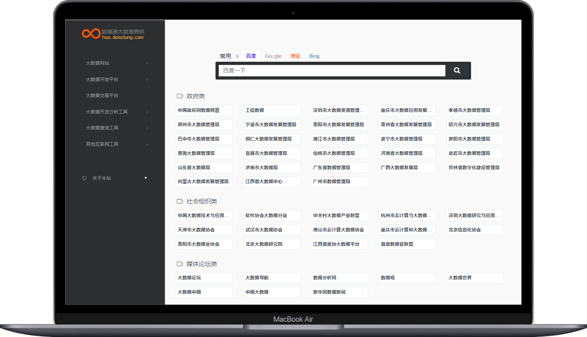Open 郑州市大数据管理局 link

point(204,124)
